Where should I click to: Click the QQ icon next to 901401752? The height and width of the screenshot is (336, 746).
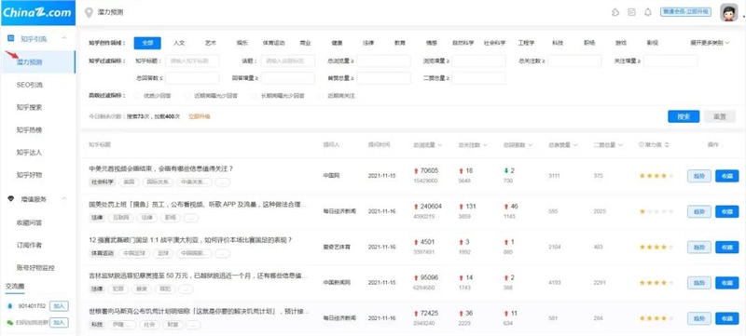click(x=10, y=306)
